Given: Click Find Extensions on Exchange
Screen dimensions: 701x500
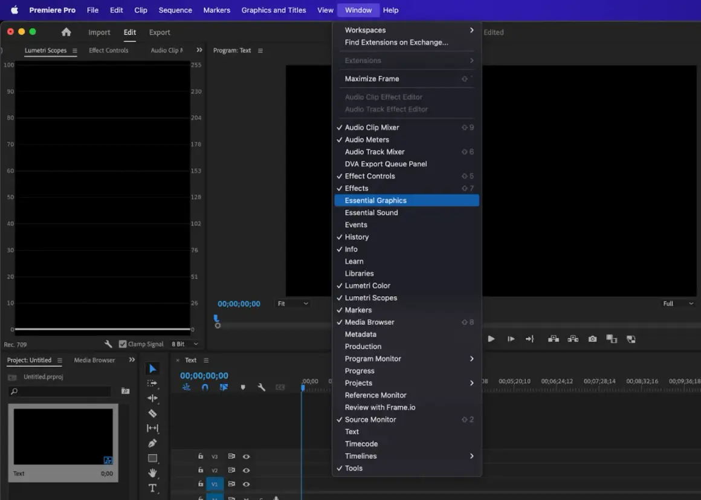Looking at the screenshot, I should click(407, 42).
